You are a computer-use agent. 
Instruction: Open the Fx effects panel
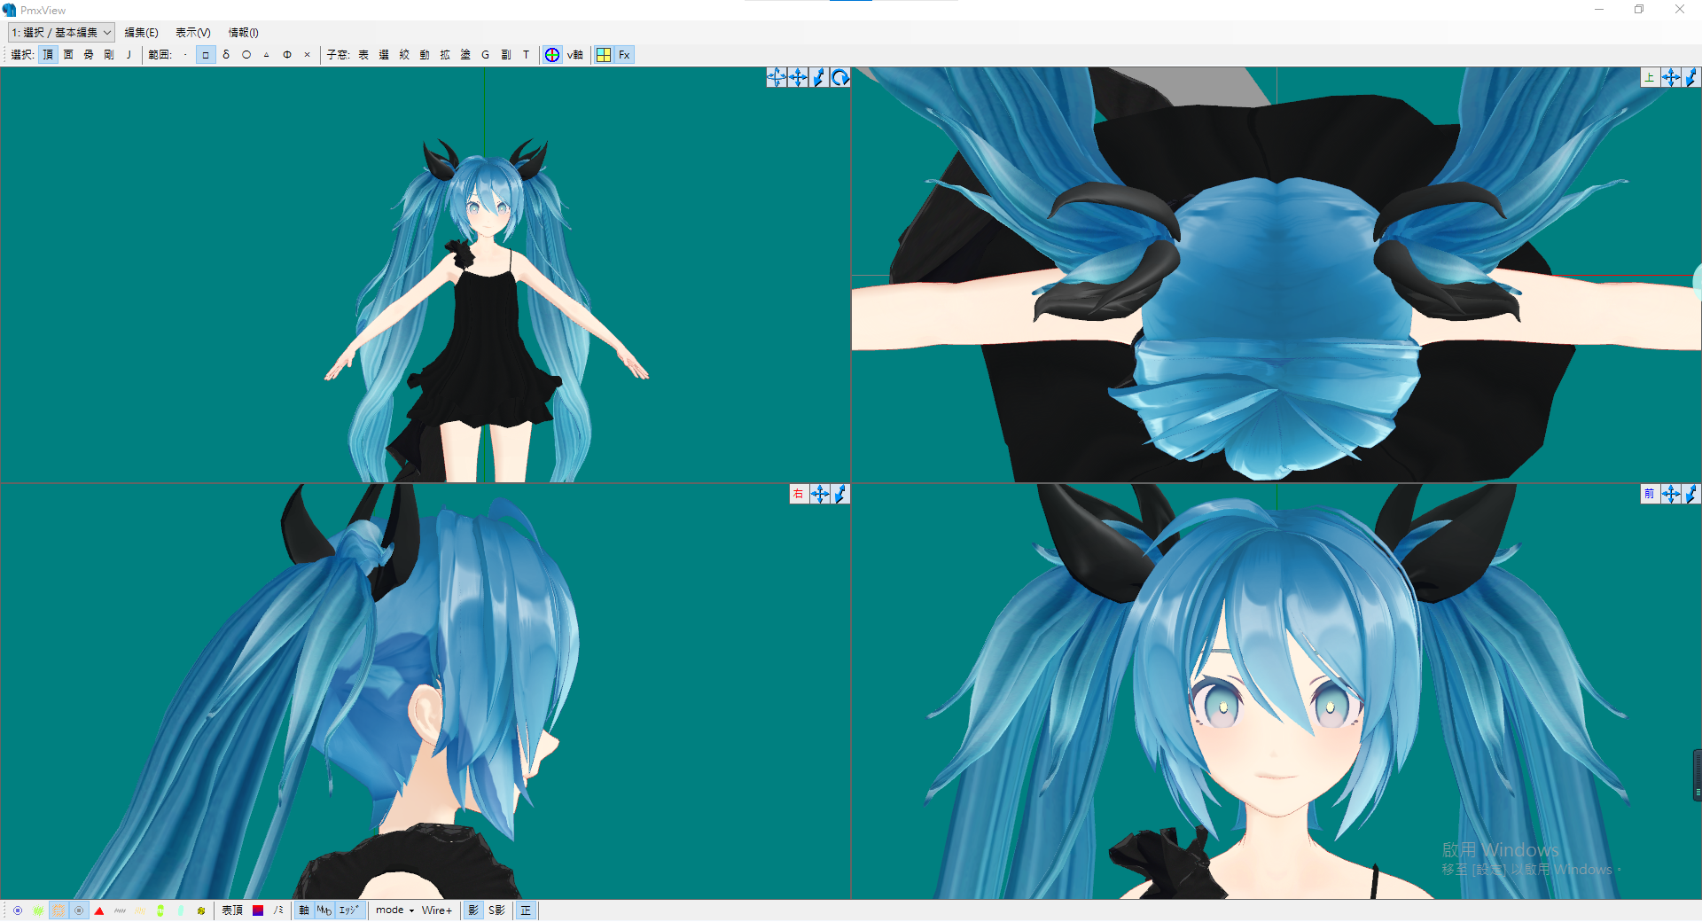tap(624, 54)
